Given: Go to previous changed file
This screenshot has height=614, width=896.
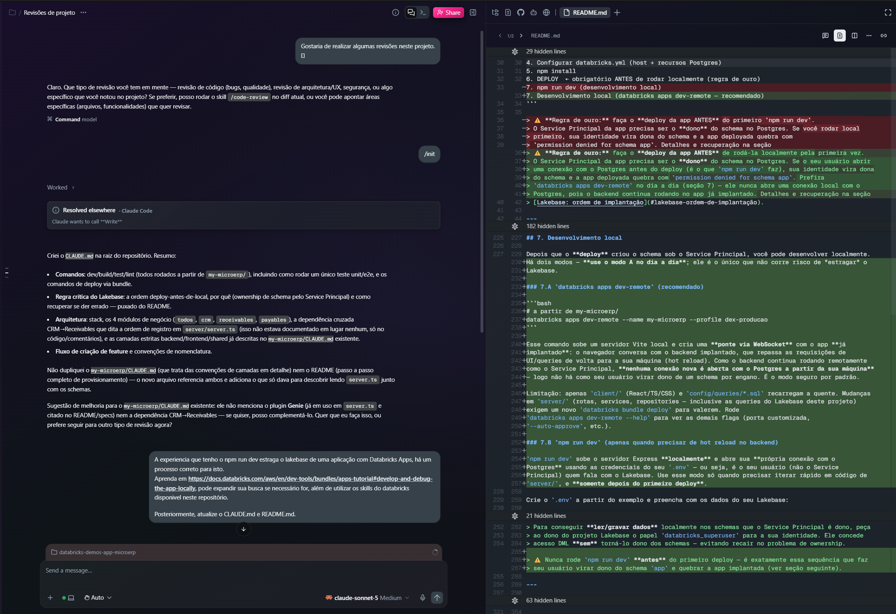Looking at the screenshot, I should point(500,36).
